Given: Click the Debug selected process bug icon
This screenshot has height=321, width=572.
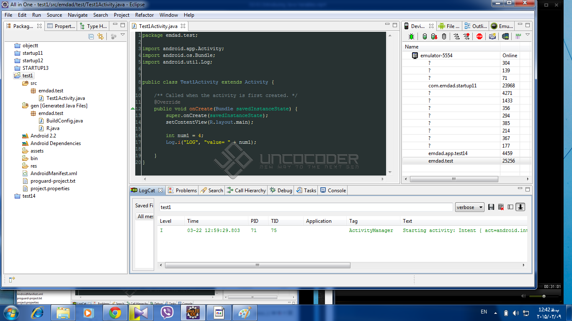Looking at the screenshot, I should tap(412, 36).
